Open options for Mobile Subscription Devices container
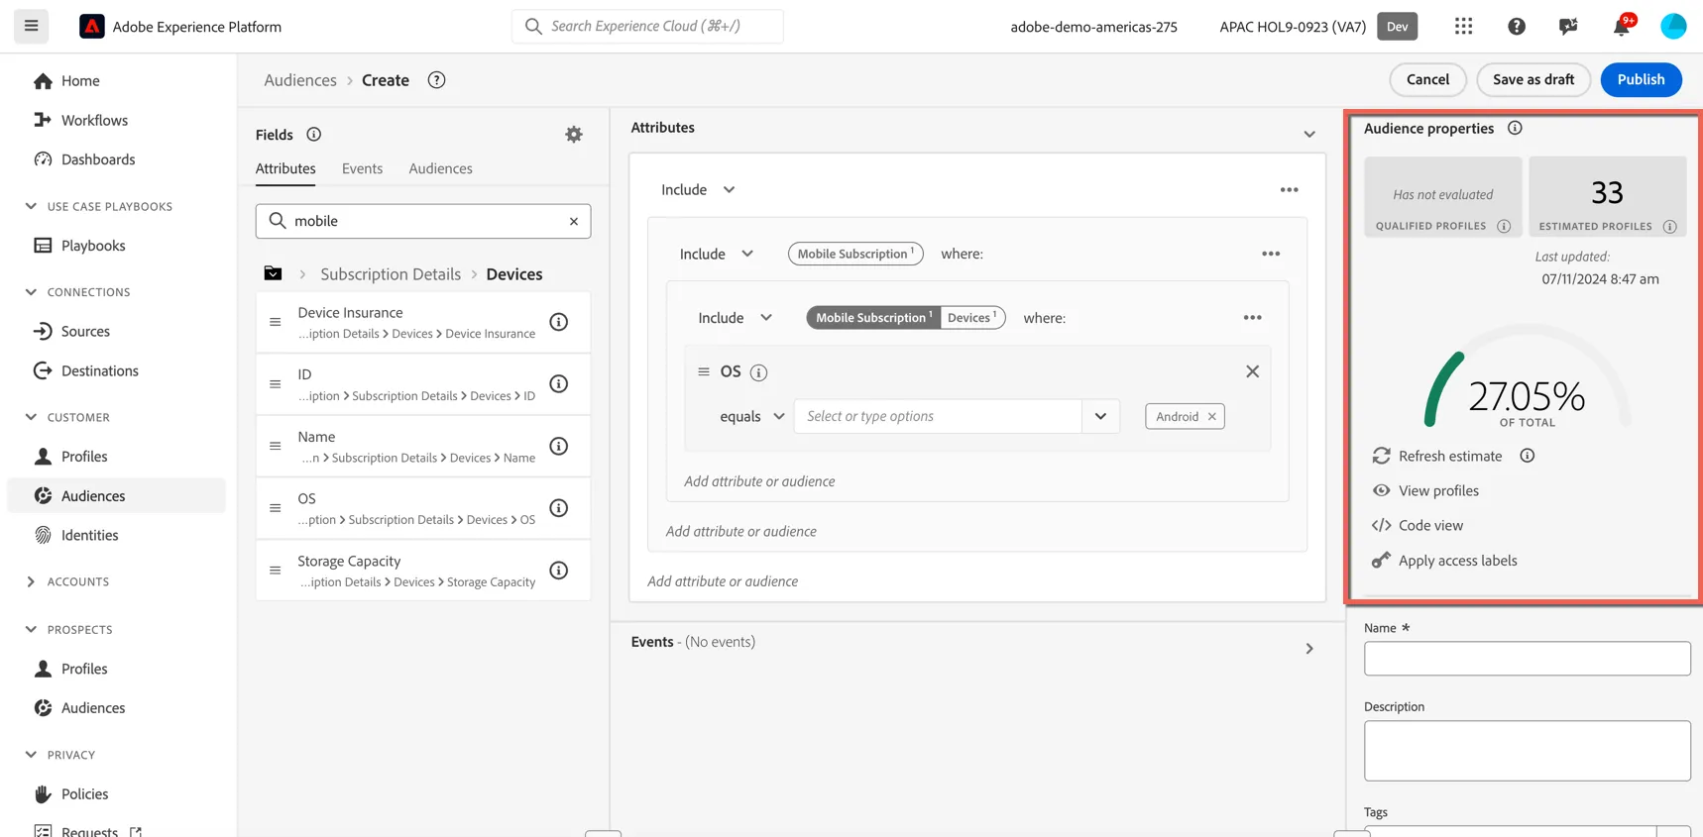 point(1253,318)
